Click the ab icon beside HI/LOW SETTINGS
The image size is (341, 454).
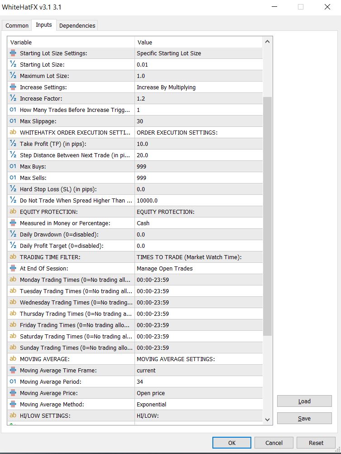coord(13,415)
